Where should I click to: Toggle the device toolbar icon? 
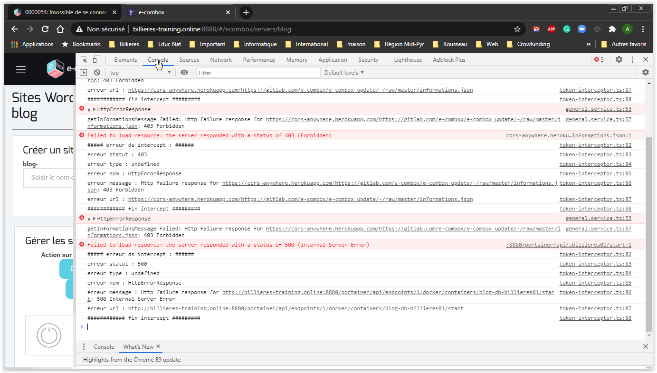click(96, 60)
